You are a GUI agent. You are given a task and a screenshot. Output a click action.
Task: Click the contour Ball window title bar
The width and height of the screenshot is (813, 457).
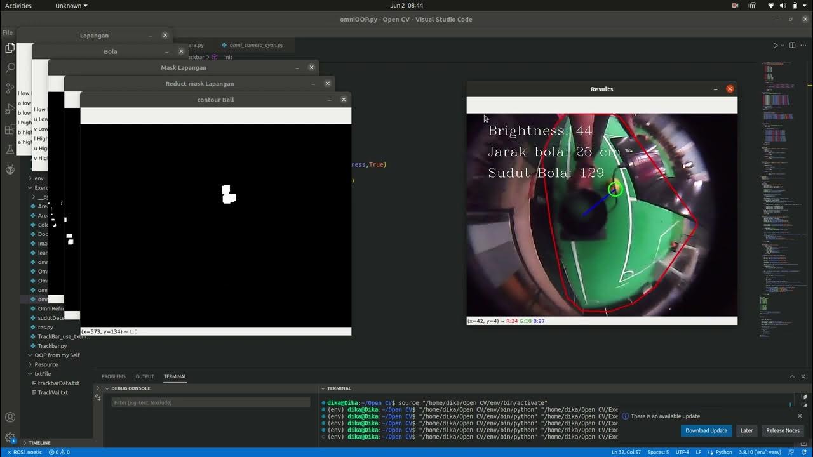tap(215, 100)
